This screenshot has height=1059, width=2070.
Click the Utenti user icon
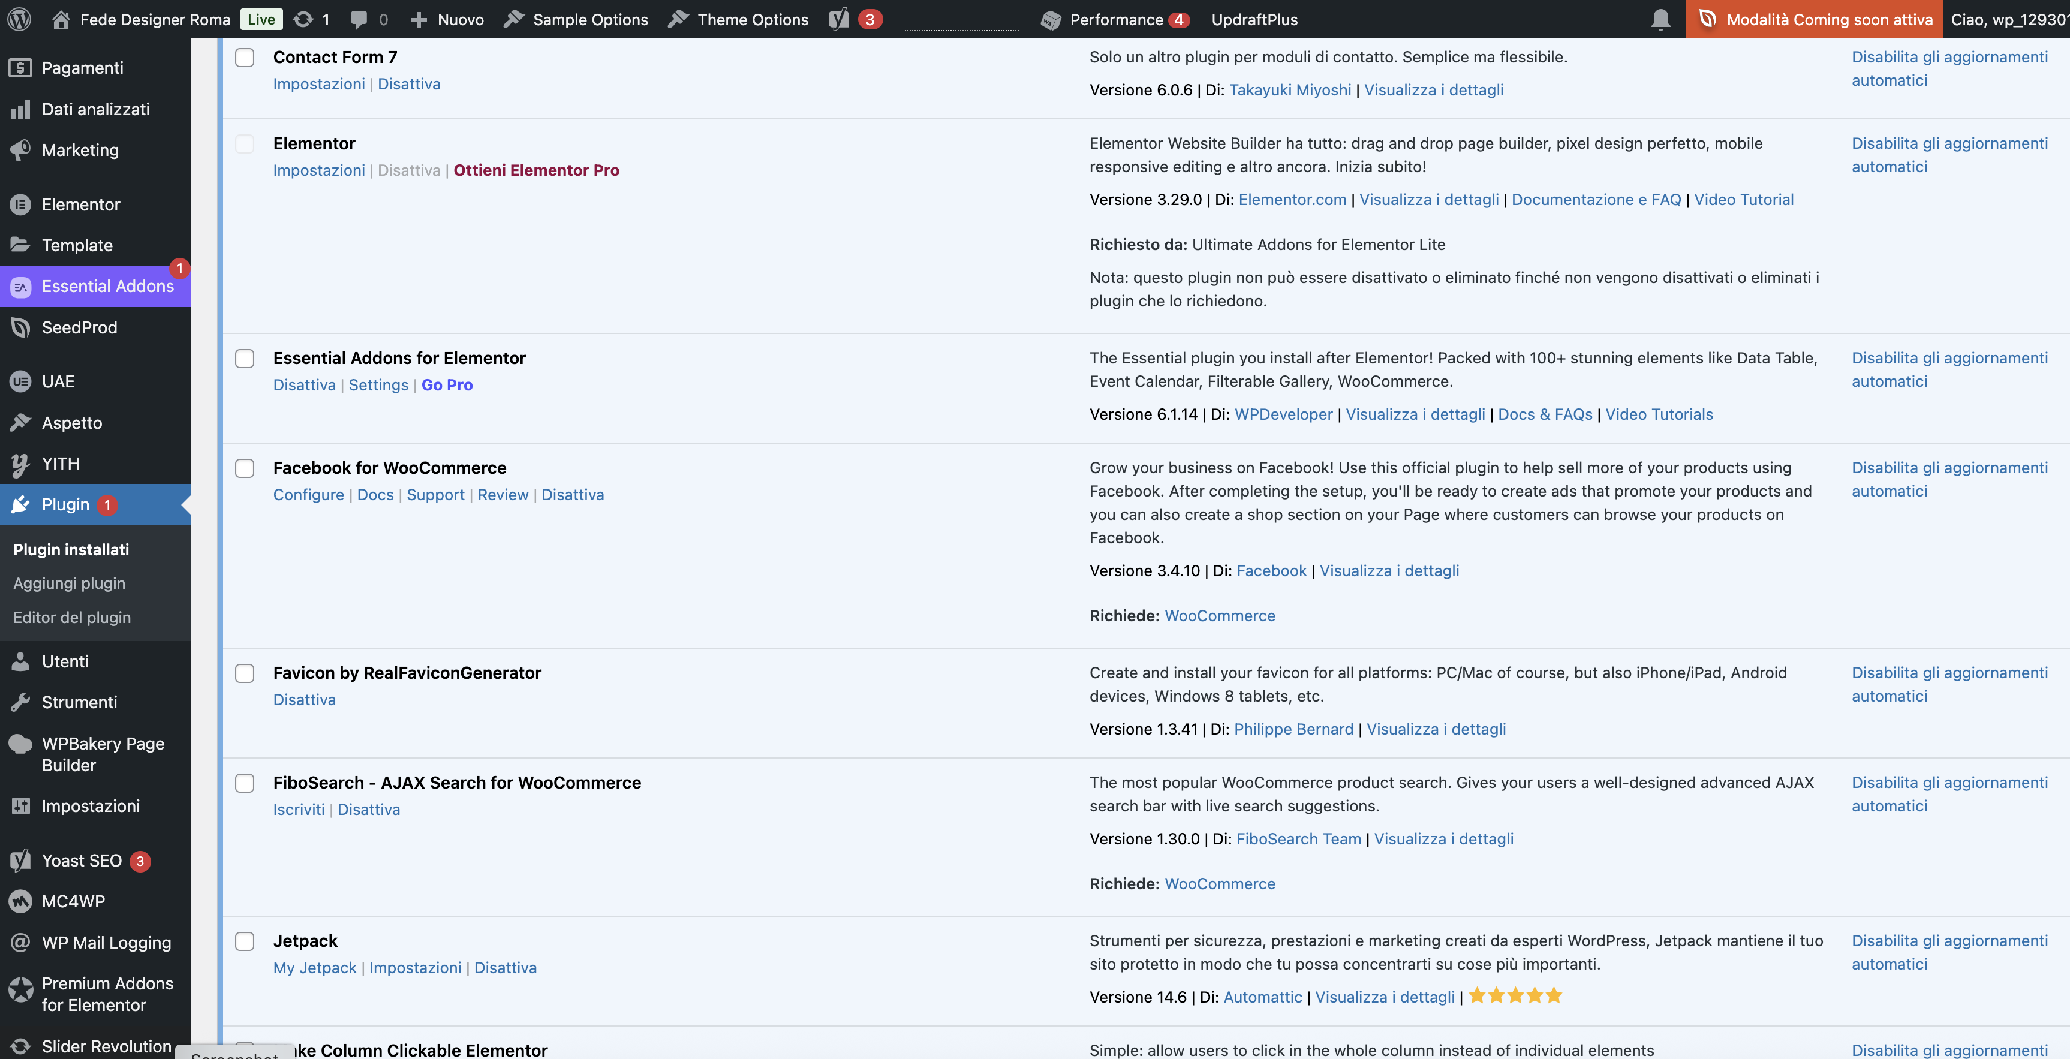21,660
